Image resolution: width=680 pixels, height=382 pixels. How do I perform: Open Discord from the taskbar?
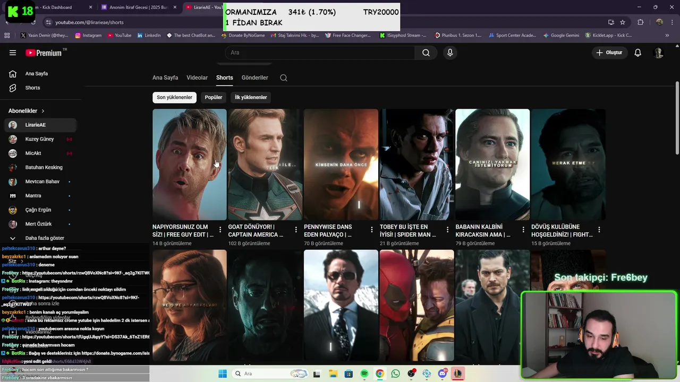click(443, 374)
